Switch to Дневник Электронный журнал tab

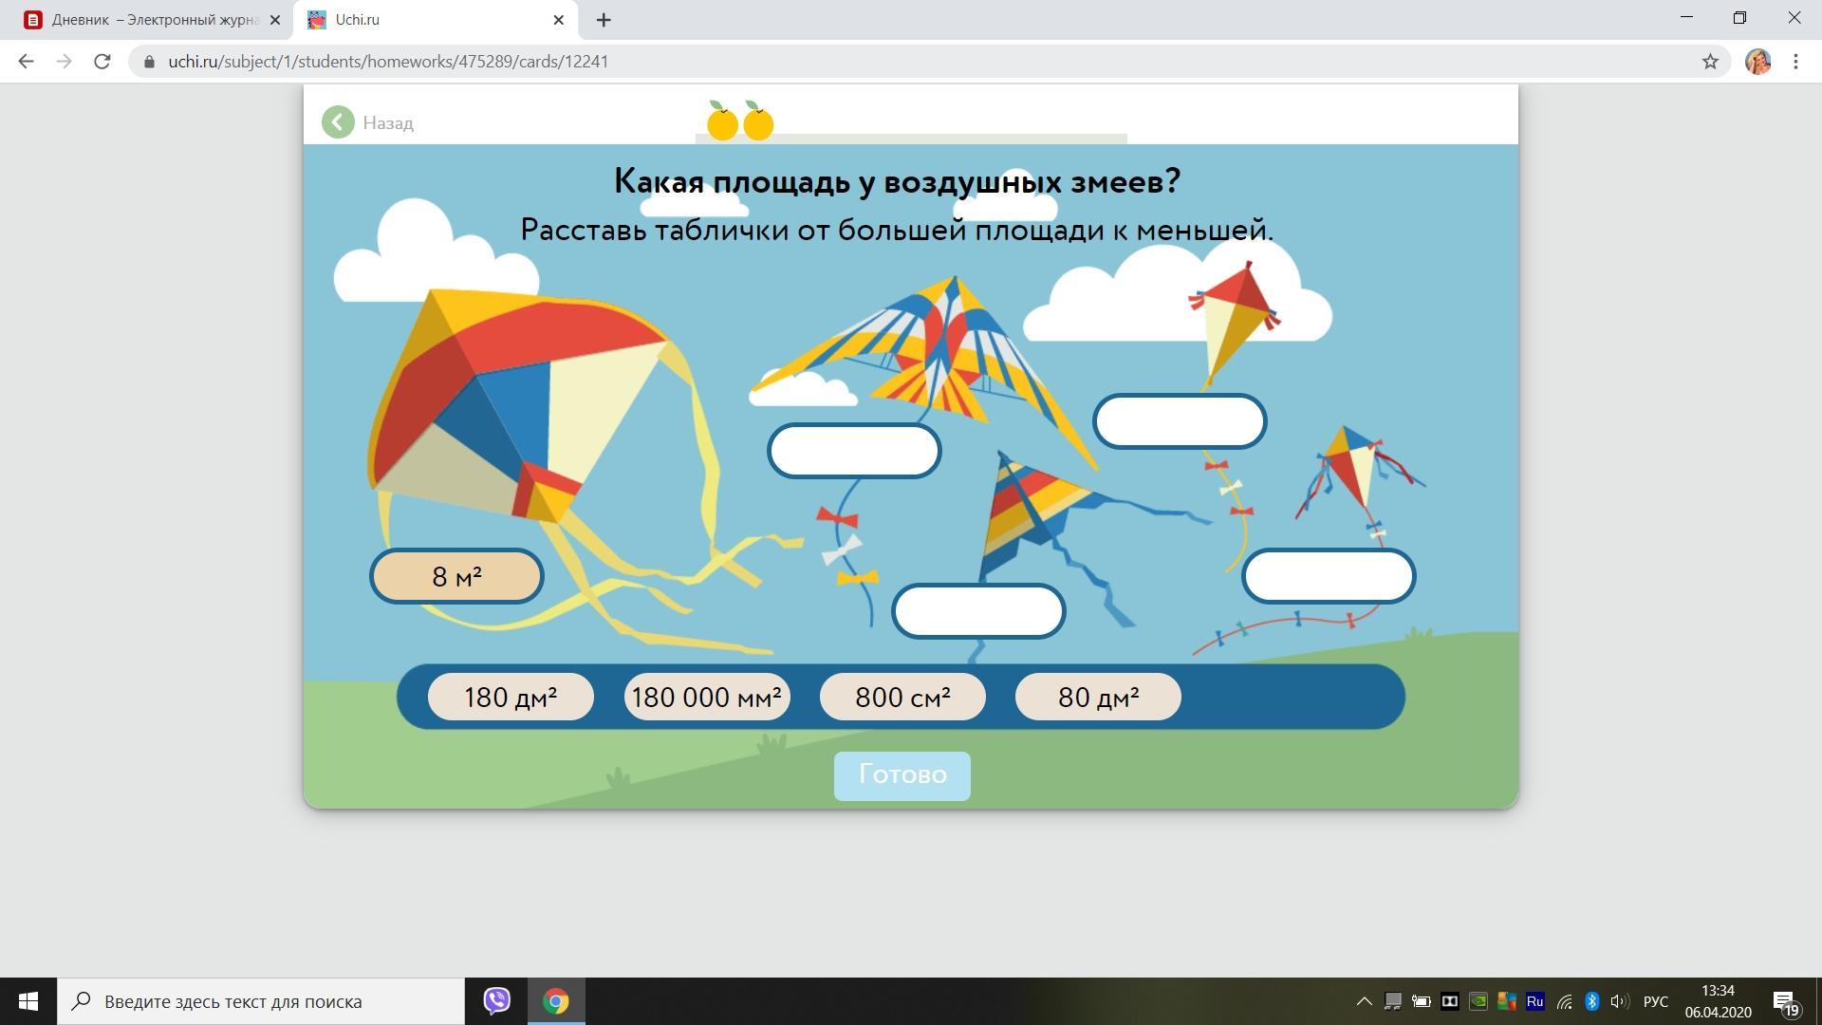(x=152, y=20)
